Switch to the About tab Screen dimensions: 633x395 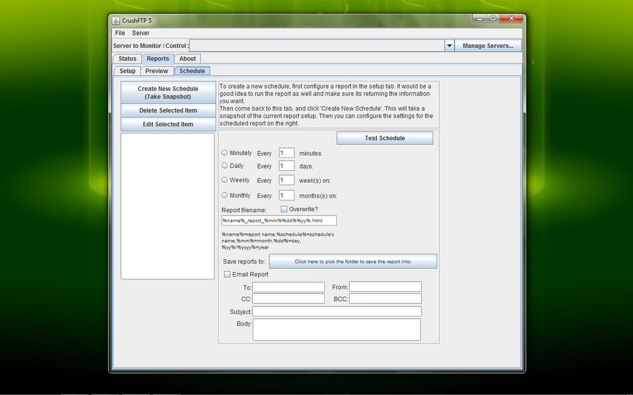coord(187,59)
